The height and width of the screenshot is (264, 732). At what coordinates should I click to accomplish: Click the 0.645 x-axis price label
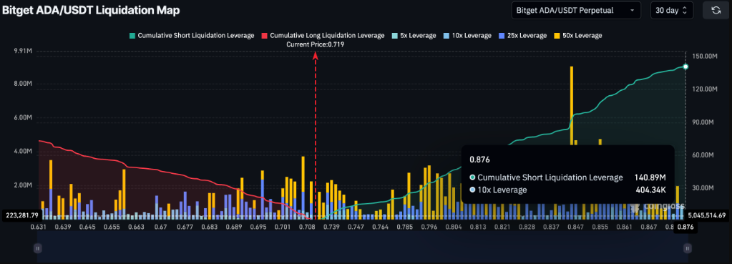pyautogui.click(x=87, y=227)
